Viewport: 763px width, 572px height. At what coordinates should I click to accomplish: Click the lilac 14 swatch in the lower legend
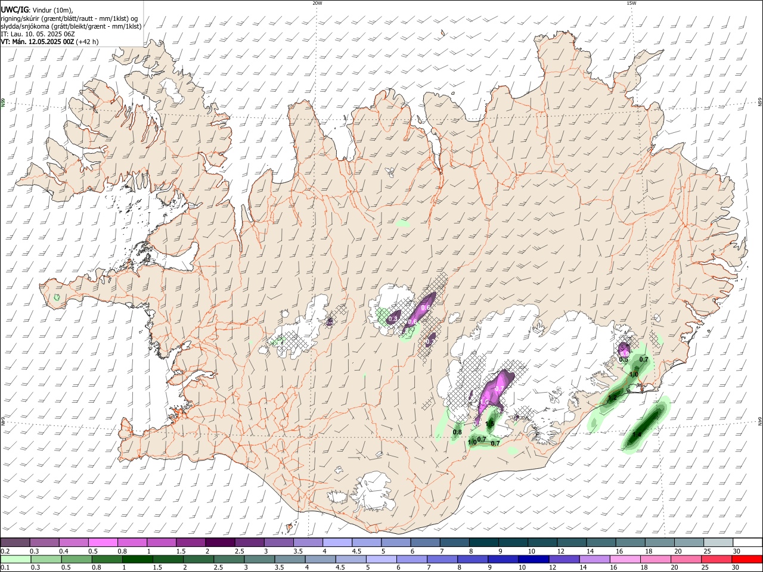tap(595, 559)
